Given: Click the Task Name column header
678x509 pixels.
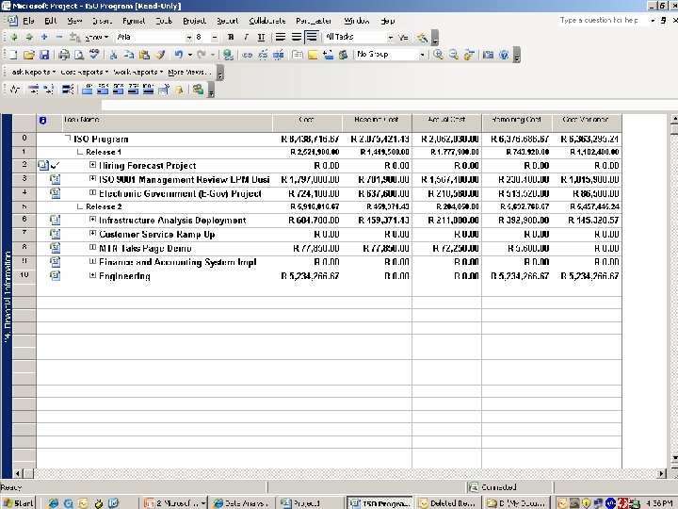Looking at the screenshot, I should pos(168,123).
